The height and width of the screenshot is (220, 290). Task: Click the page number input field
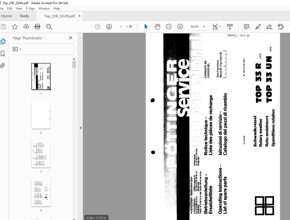(121, 27)
